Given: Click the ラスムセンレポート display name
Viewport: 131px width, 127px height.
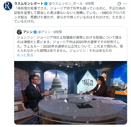Looking at the screenshot, I should [x=29, y=4].
